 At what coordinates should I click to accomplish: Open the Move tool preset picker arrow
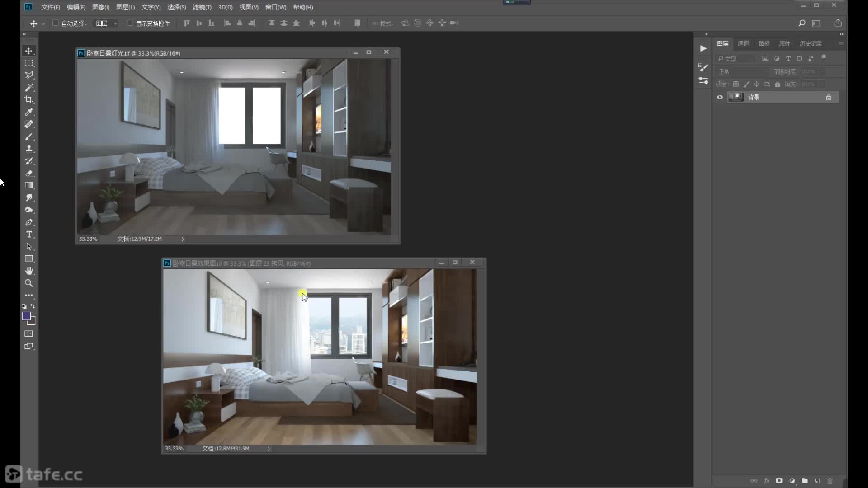pyautogui.click(x=43, y=23)
